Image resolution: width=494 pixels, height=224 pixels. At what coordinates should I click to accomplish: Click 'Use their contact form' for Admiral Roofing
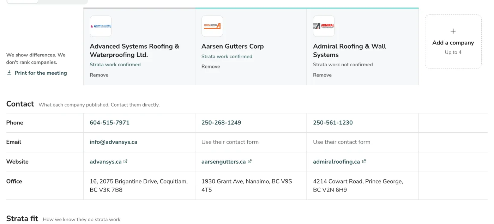click(342, 142)
